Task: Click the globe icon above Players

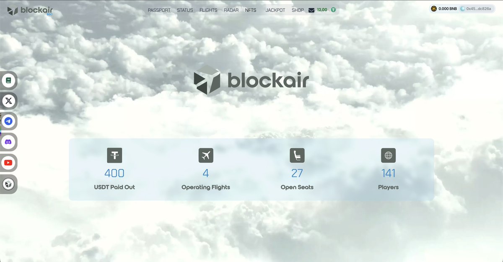Action: (389, 156)
